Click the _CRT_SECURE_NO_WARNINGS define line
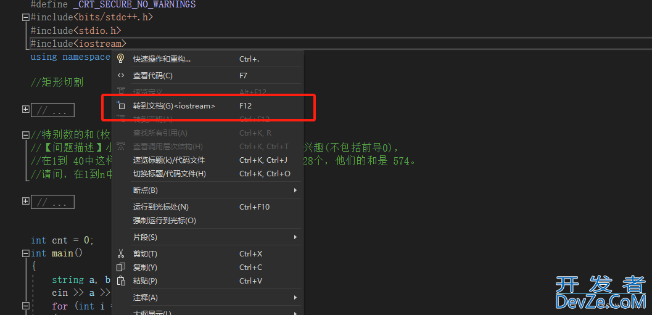 click(x=113, y=4)
